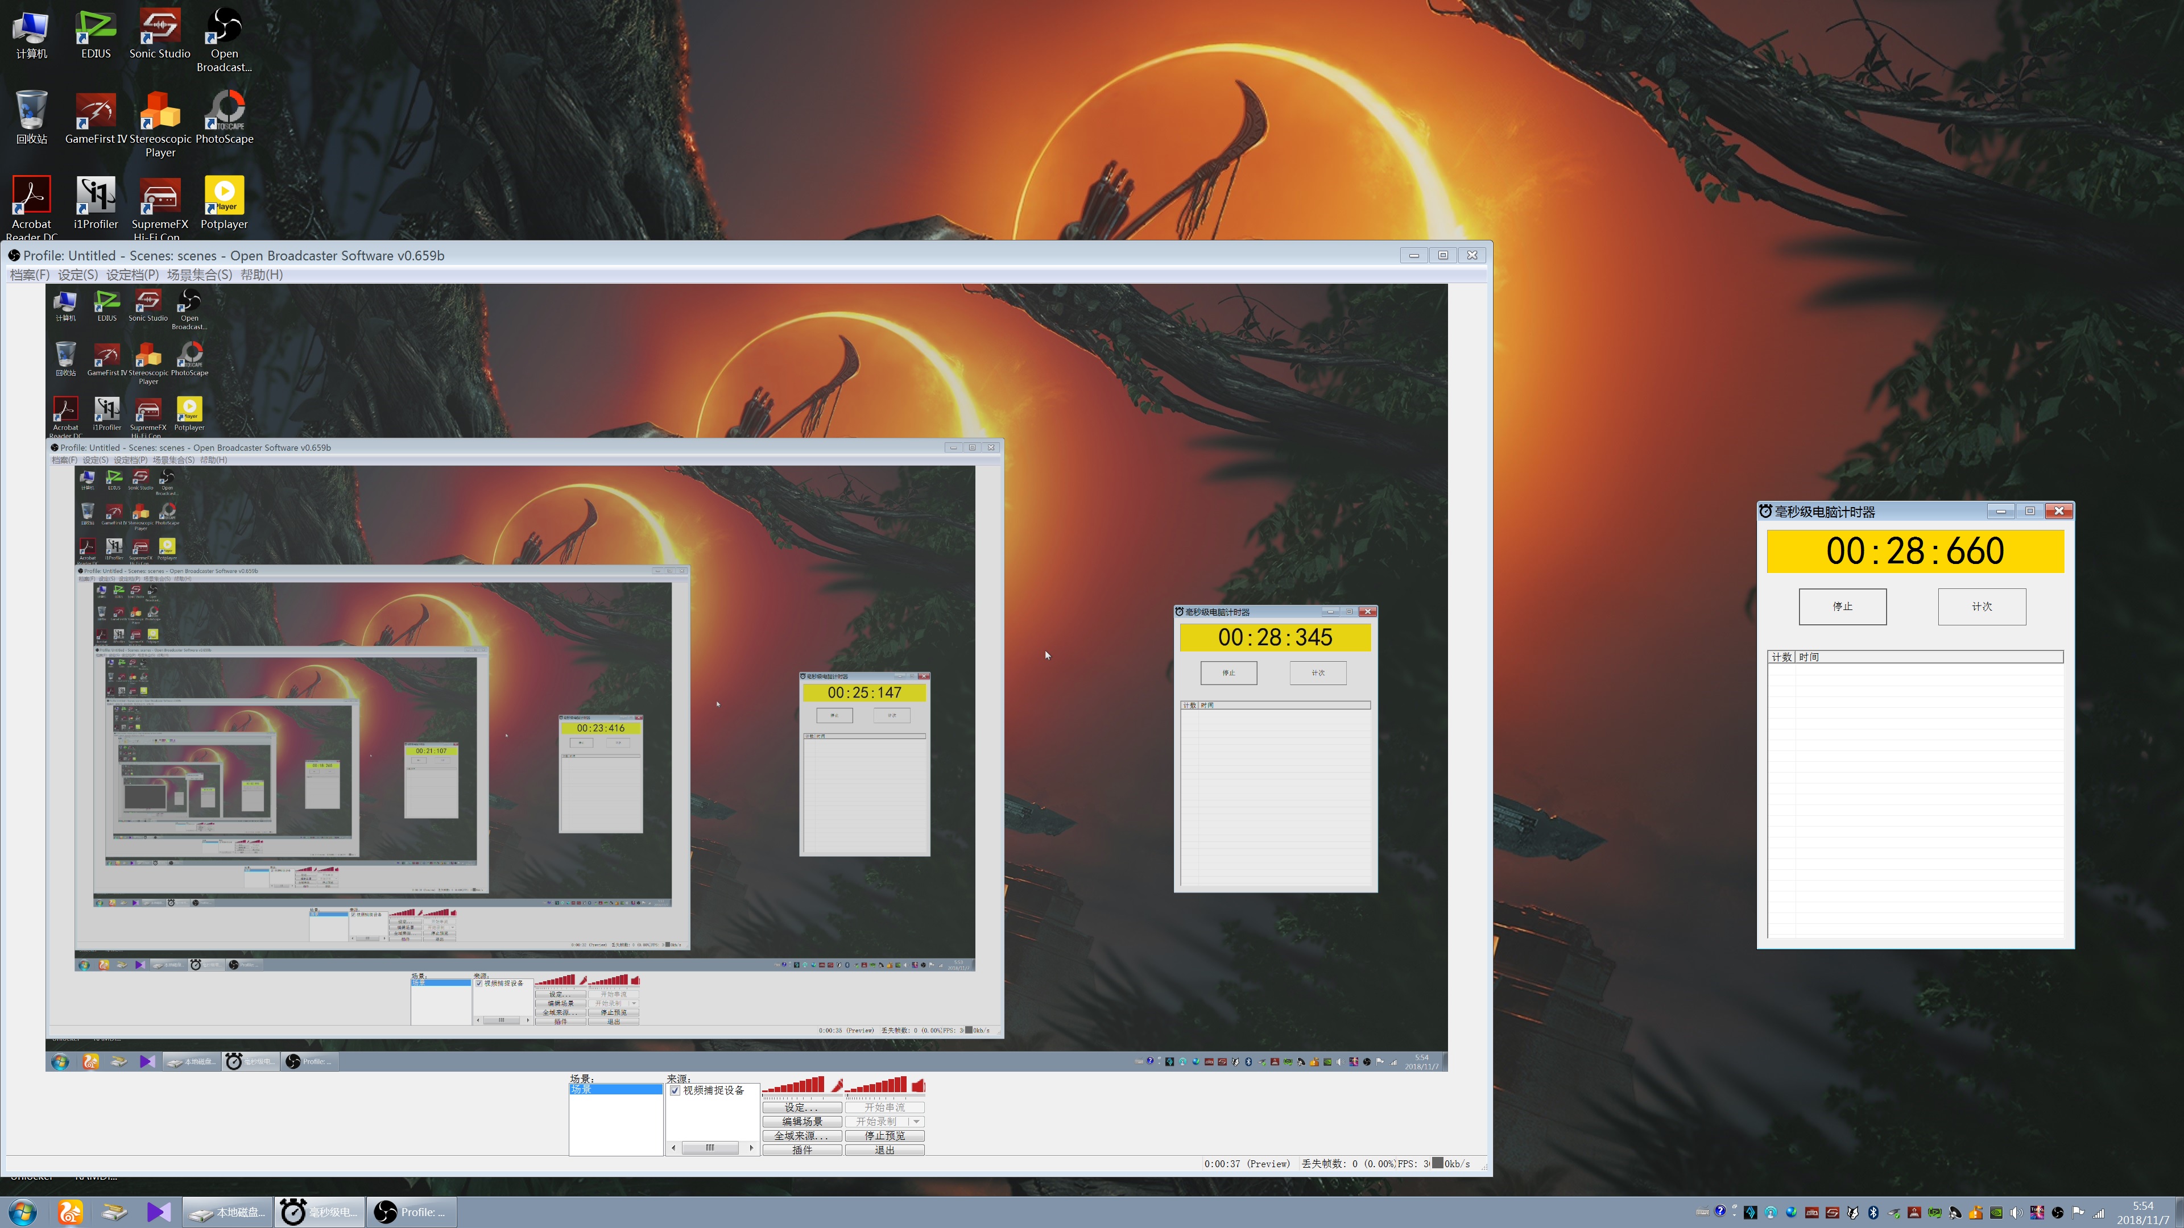Open the 设定档(P) menu
The height and width of the screenshot is (1228, 2184).
click(x=131, y=275)
